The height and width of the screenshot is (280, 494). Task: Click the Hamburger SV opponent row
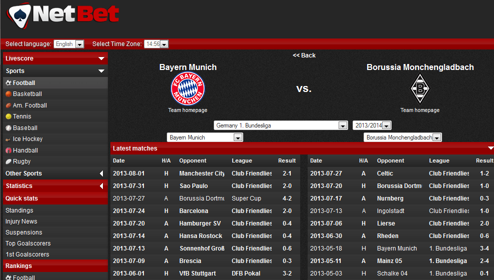(x=200, y=223)
